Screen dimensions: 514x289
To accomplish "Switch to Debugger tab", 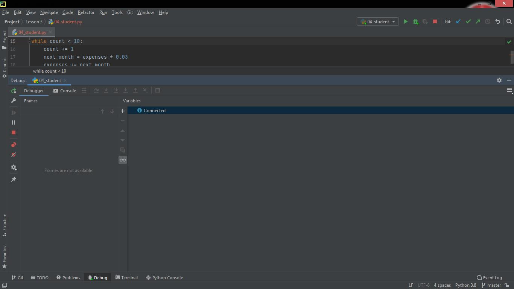I will [34, 91].
